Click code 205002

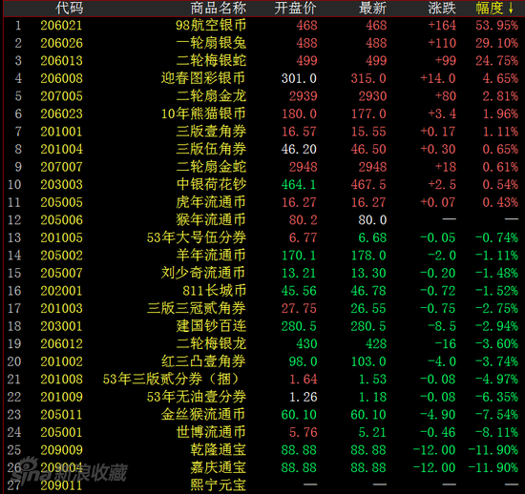click(x=62, y=256)
